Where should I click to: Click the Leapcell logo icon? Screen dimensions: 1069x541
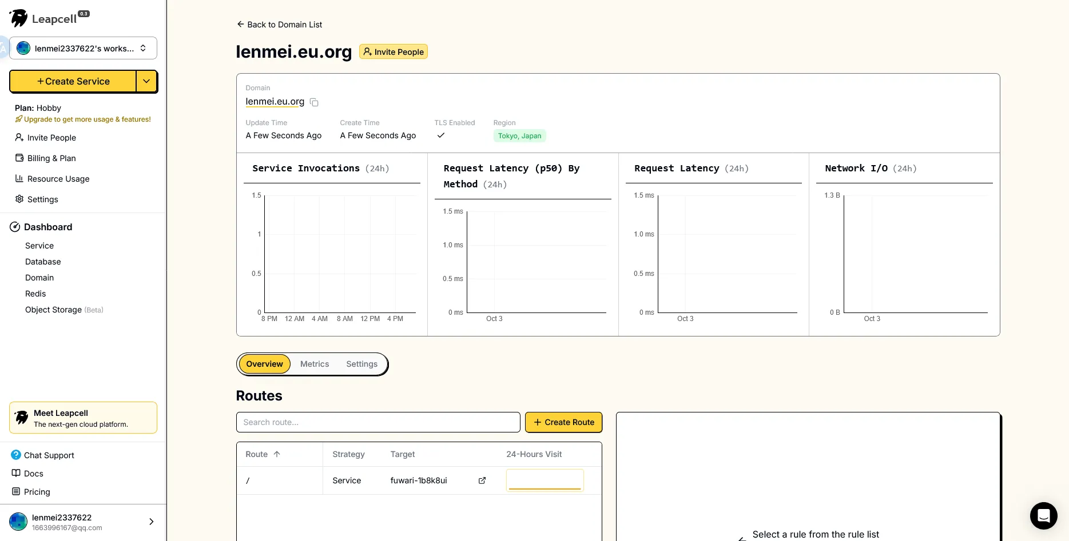pyautogui.click(x=19, y=18)
